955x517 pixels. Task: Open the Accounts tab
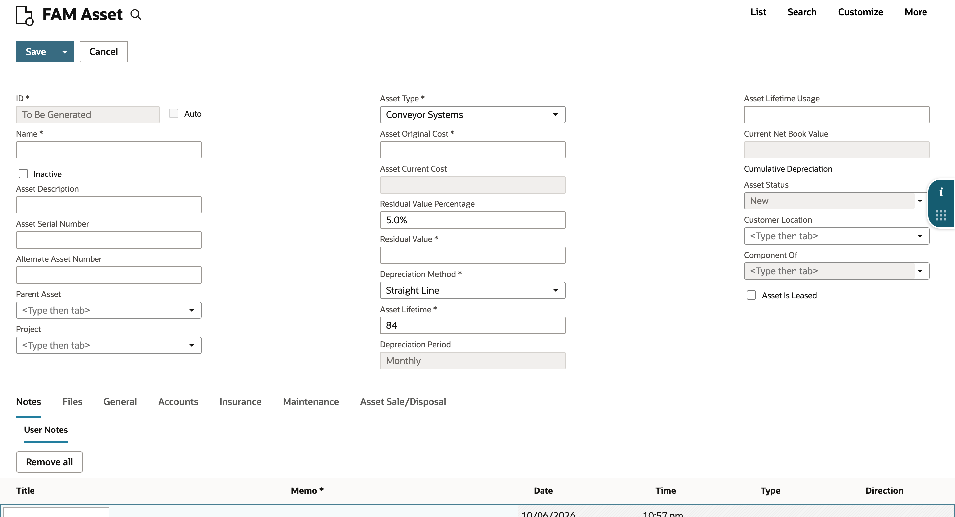pos(178,402)
